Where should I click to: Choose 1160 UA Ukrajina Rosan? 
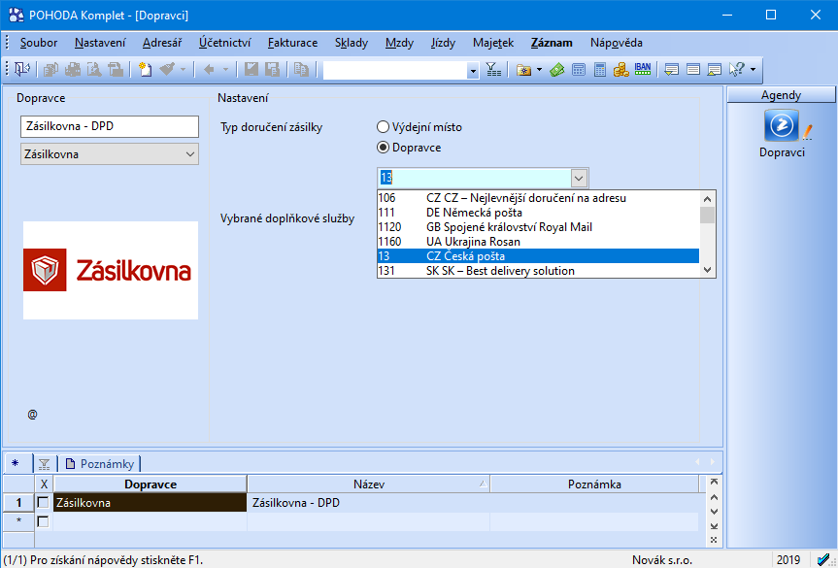pos(538,242)
